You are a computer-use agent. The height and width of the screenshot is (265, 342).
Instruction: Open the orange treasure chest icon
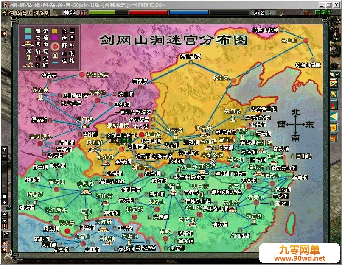click(x=334, y=138)
